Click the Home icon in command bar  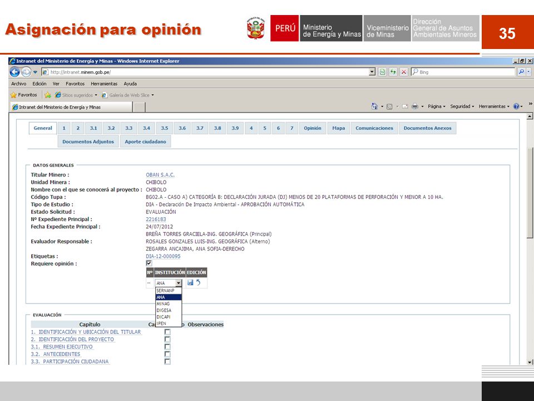pyautogui.click(x=374, y=106)
